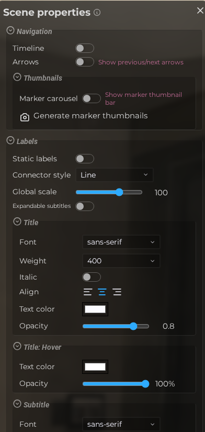The width and height of the screenshot is (205, 432).
Task: Click the 'Show marker thumbnail bar' hint
Action: click(x=143, y=98)
